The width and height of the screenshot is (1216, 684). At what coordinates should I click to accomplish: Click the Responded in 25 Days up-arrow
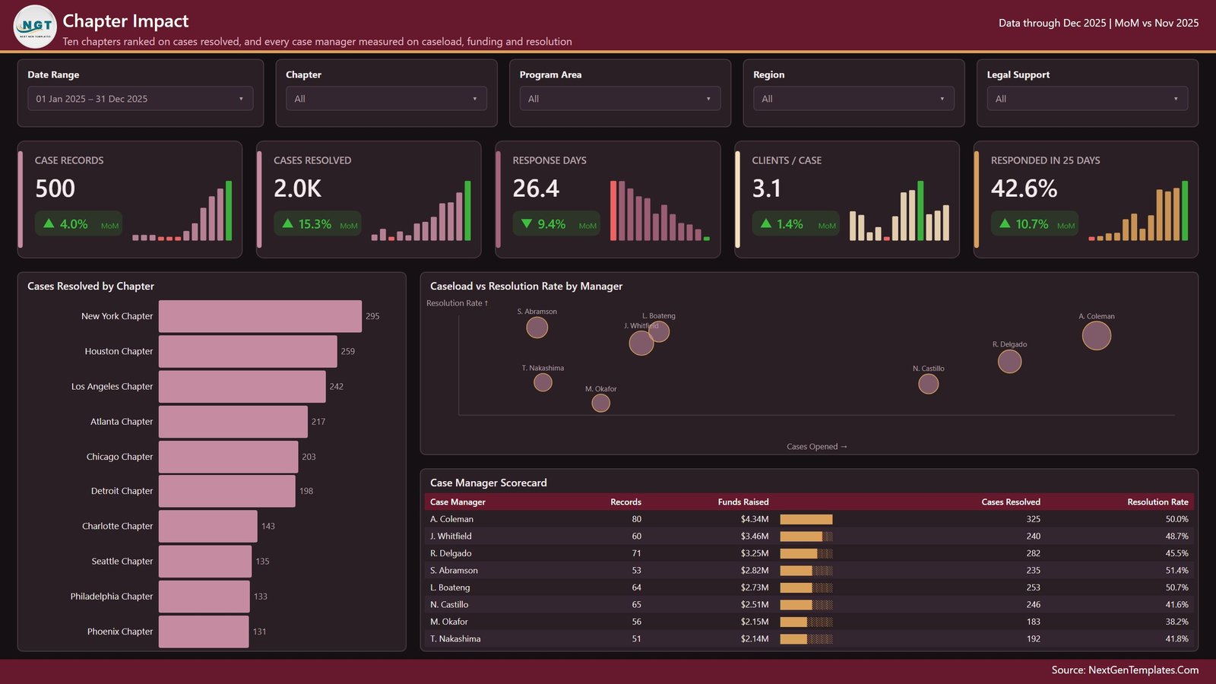point(1005,223)
